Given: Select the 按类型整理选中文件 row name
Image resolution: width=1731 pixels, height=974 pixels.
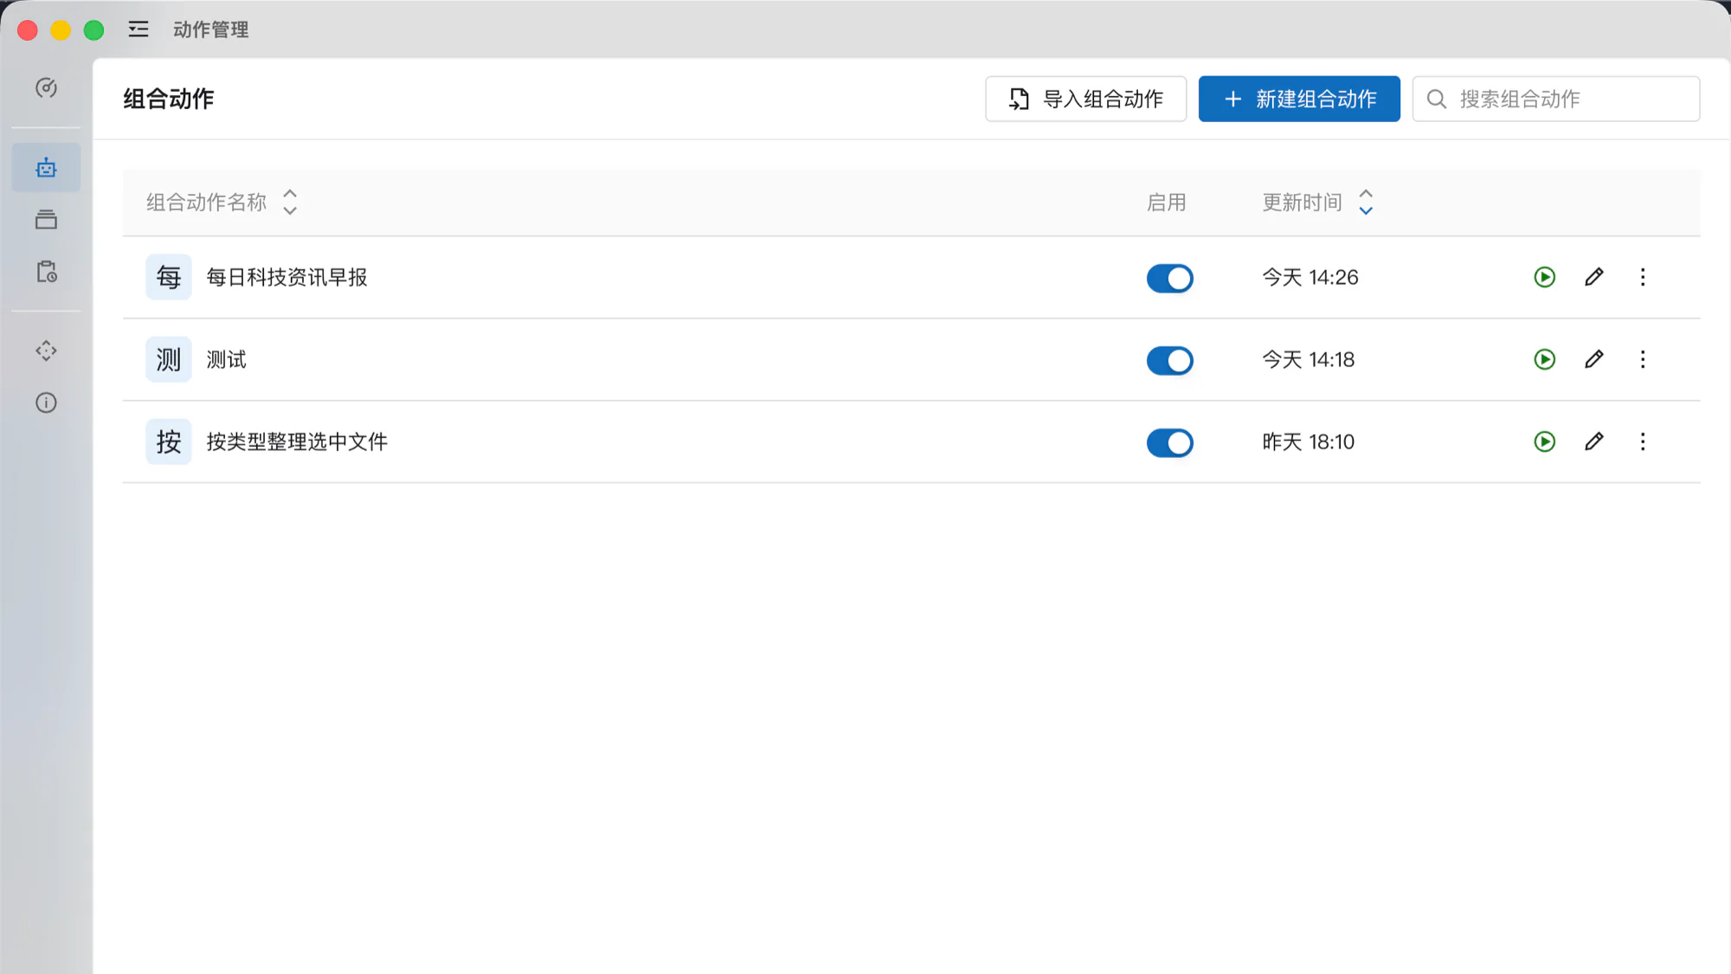Looking at the screenshot, I should 297,442.
